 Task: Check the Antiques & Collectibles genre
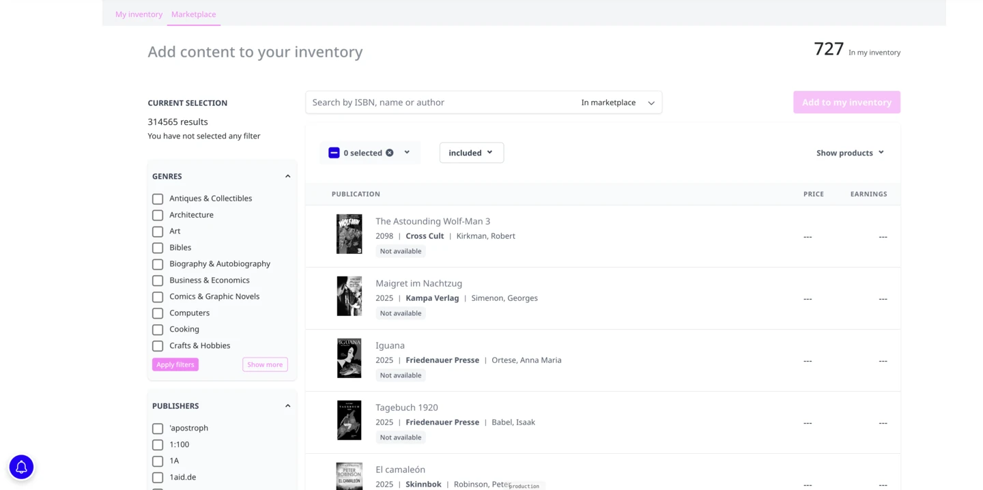click(x=158, y=199)
